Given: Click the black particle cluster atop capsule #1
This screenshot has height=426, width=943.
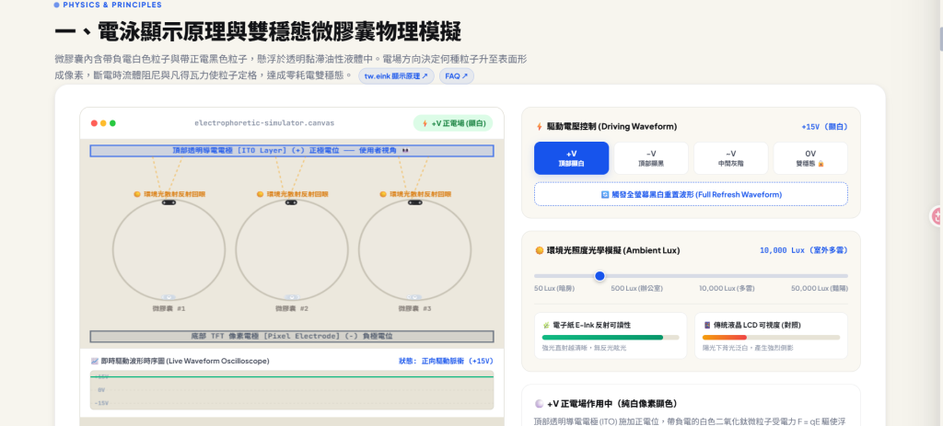Looking at the screenshot, I should [169, 203].
